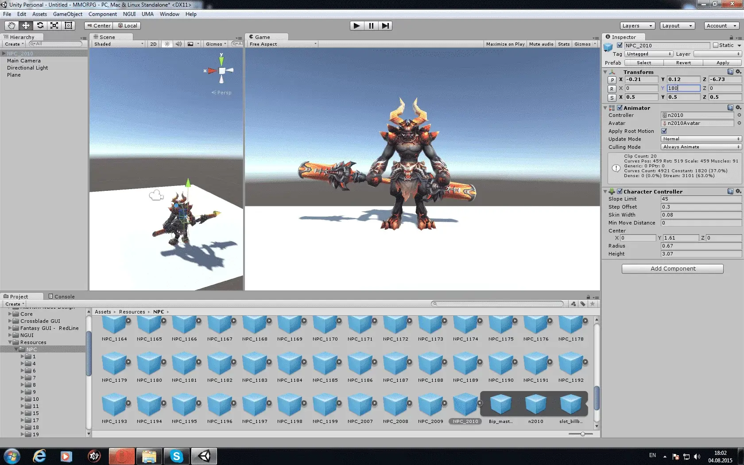This screenshot has height=465, width=744.
Task: Open the Culling Mode dropdown
Action: (701, 147)
